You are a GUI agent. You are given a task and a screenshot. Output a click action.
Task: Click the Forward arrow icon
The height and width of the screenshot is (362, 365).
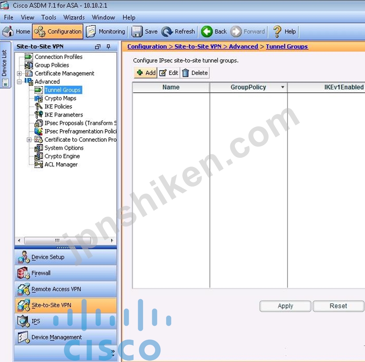pos(236,31)
